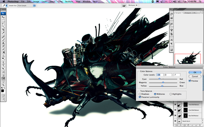Image resolution: width=204 pixels, height=127 pixels.
Task: Open Spotlight search in menu bar
Action: click(x=200, y=2)
